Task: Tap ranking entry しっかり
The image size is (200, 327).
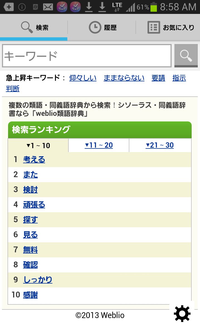Action: pyautogui.click(x=38, y=280)
